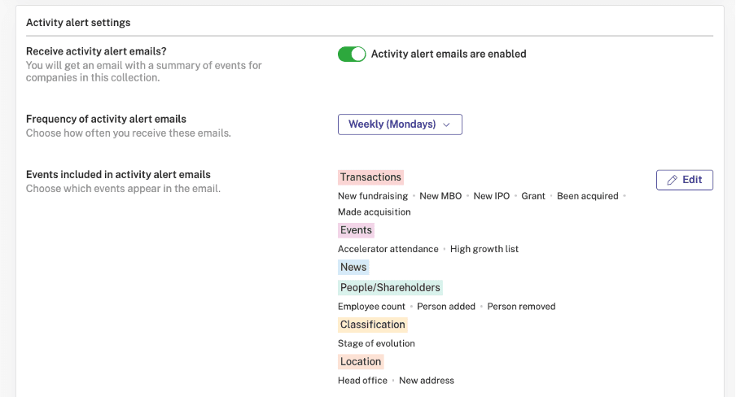Click 'Activity alert emails are enabled' label

[449, 54]
